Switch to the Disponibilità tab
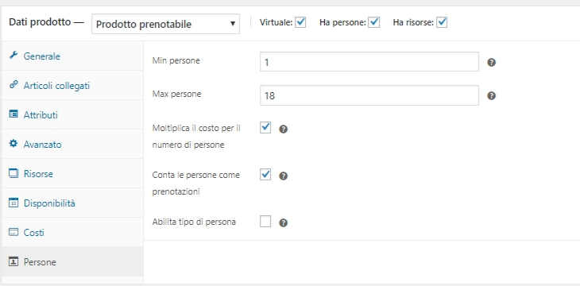The image size is (580, 286). click(x=72, y=203)
